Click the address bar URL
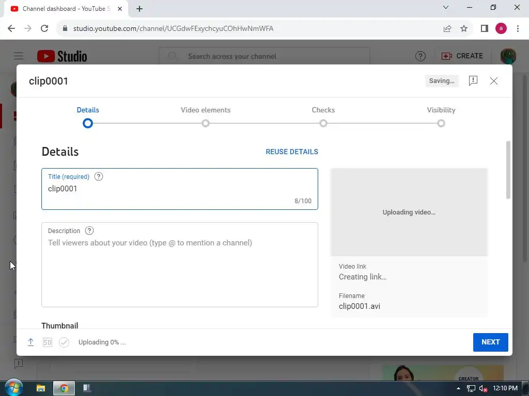 click(x=173, y=29)
